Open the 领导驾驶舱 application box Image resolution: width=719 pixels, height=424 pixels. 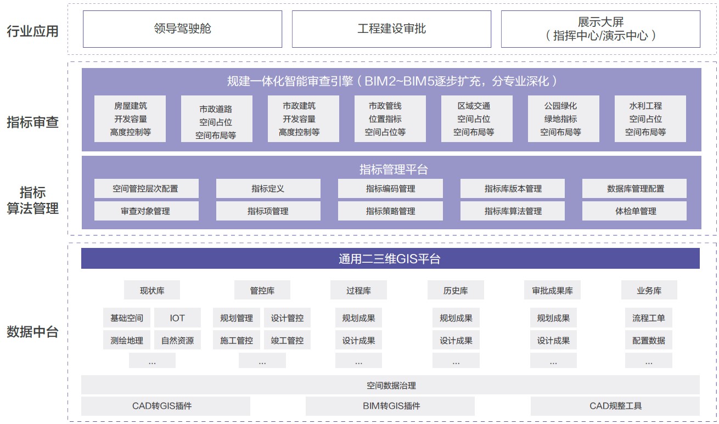[x=182, y=29]
